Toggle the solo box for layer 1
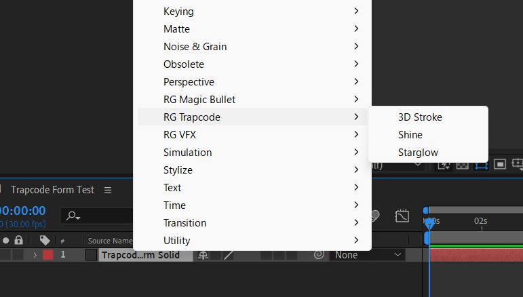The height and width of the screenshot is (297, 523). click(5, 255)
